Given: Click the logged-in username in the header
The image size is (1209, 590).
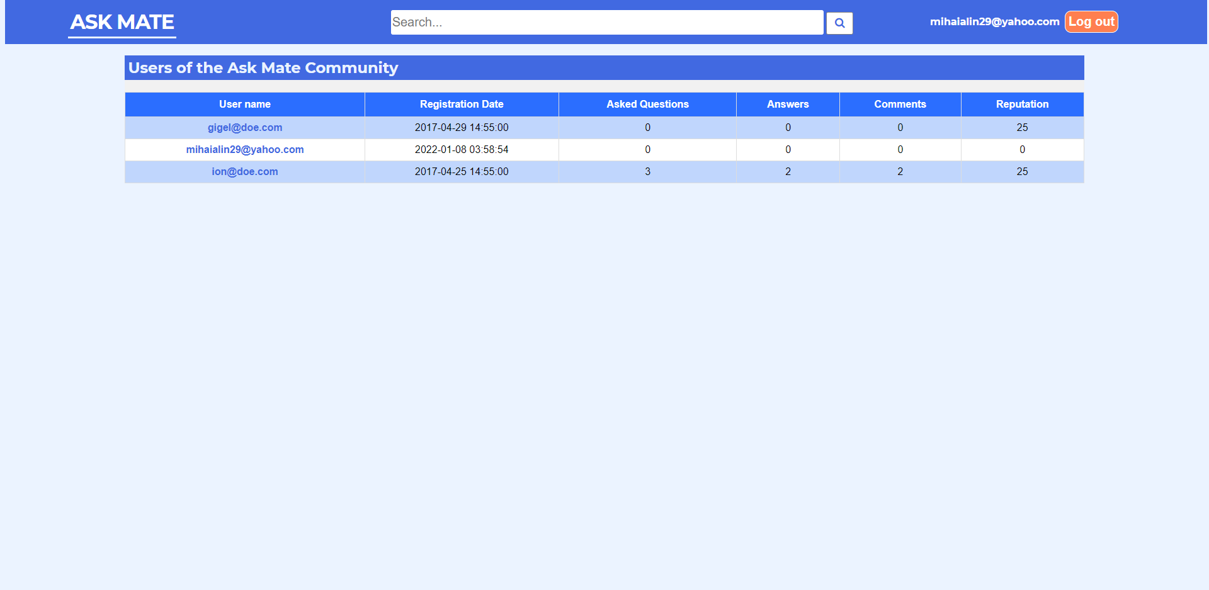Looking at the screenshot, I should point(995,21).
